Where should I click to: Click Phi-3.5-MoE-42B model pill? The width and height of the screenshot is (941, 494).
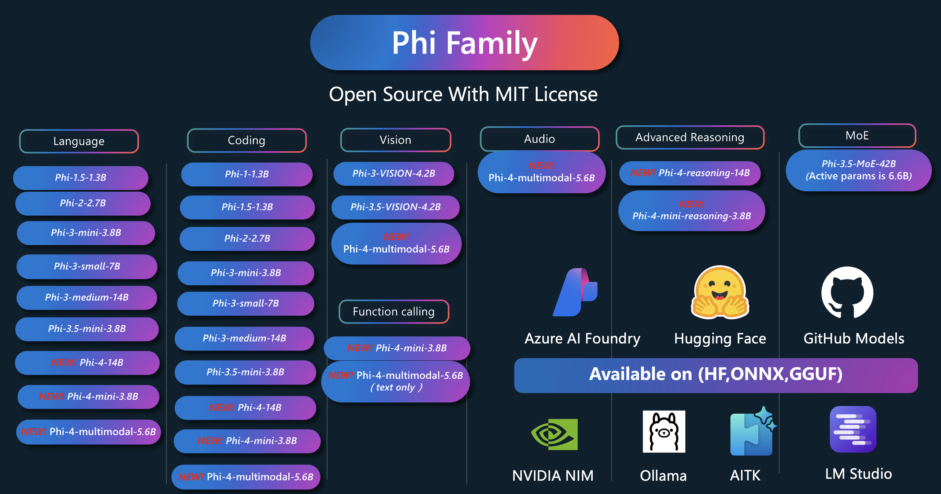858,170
